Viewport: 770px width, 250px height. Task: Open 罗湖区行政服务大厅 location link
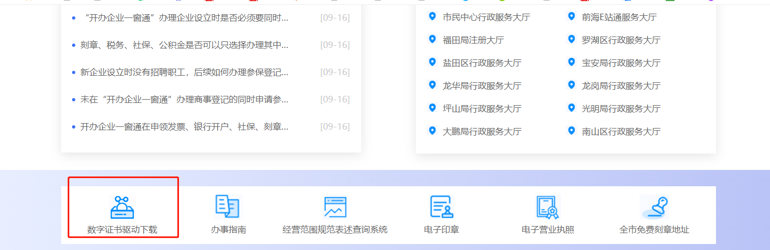[621, 40]
